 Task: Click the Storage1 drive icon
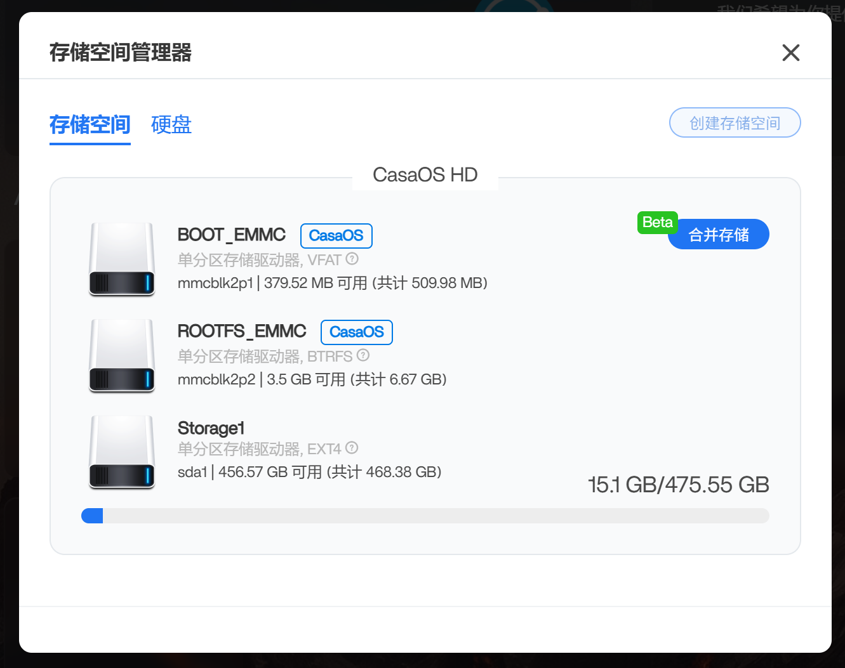(122, 452)
